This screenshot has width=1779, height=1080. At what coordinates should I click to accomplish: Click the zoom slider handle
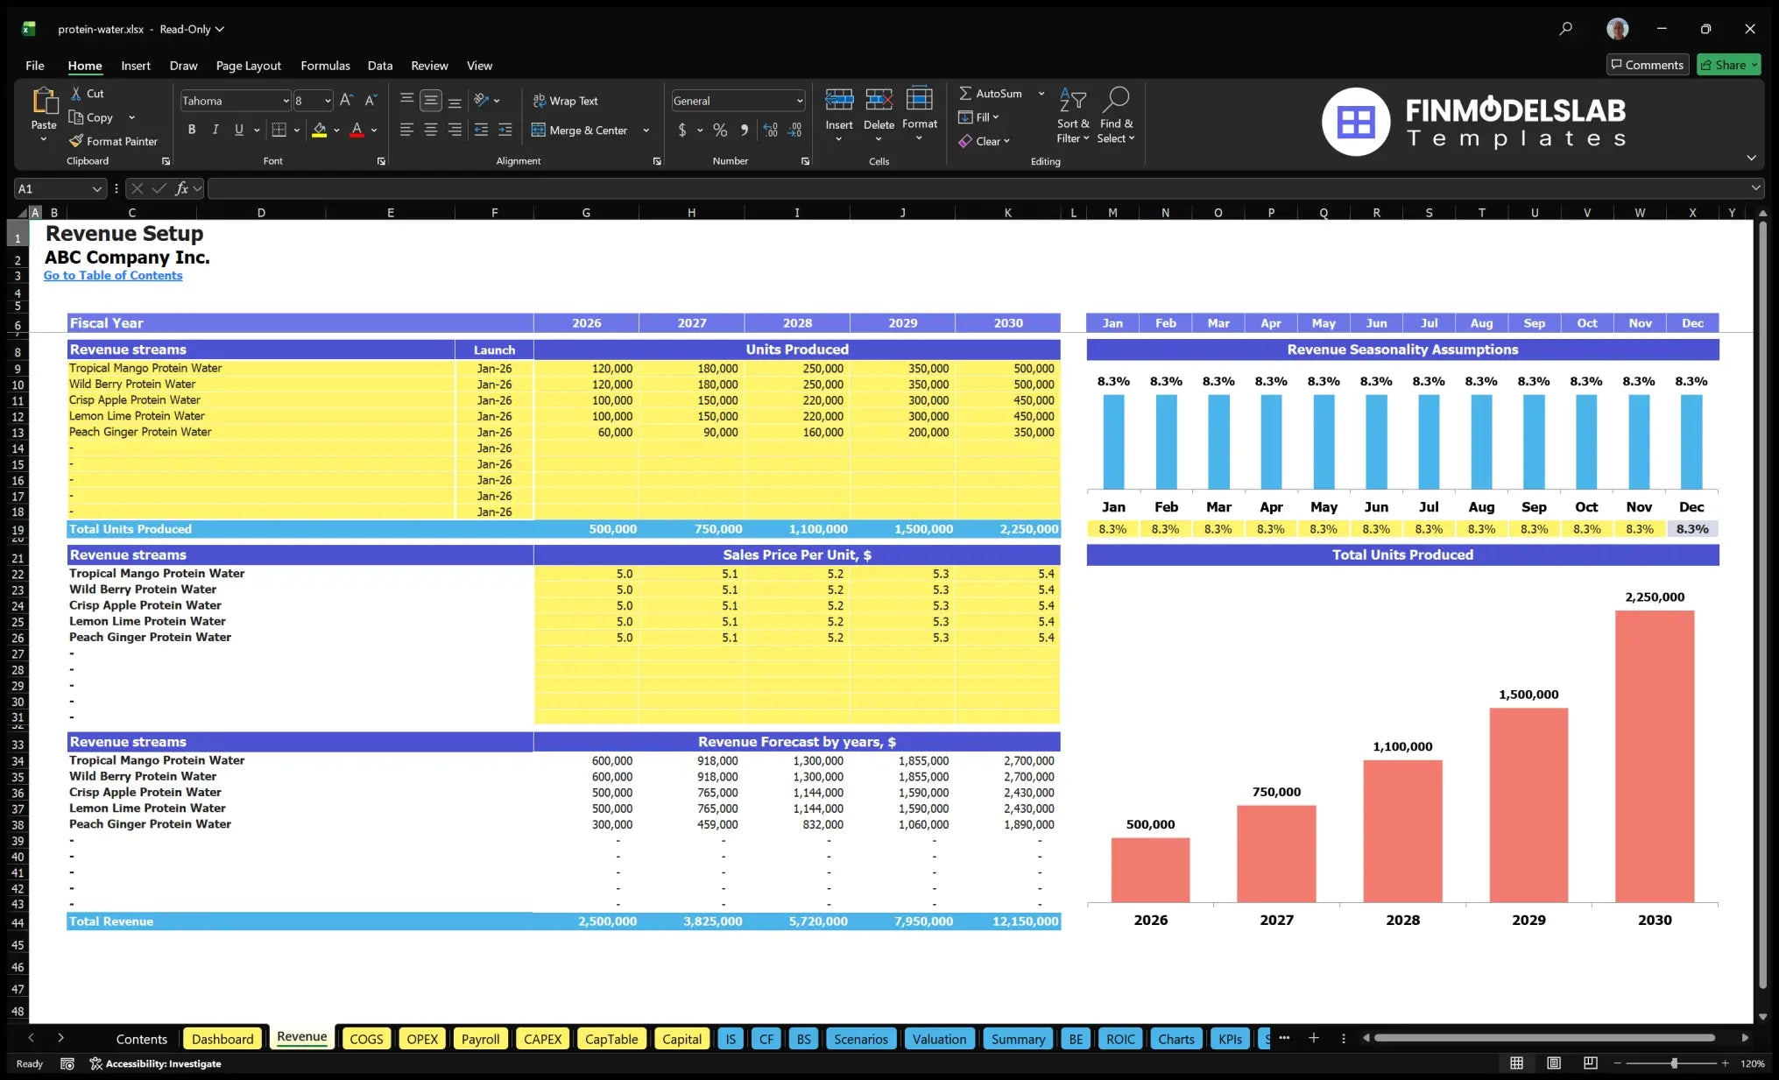1674,1063
